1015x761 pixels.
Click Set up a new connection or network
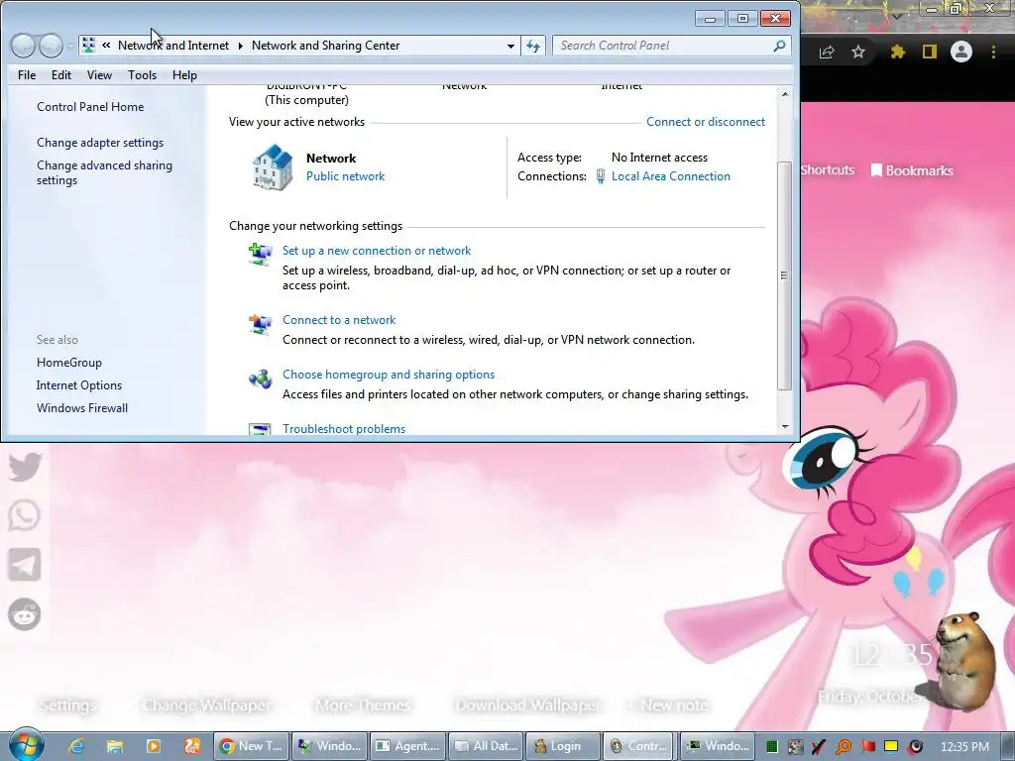(x=377, y=251)
